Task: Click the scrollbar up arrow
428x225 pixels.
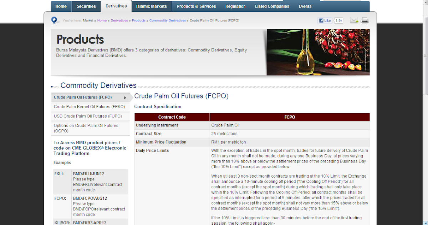Action: pyautogui.click(x=425, y=3)
